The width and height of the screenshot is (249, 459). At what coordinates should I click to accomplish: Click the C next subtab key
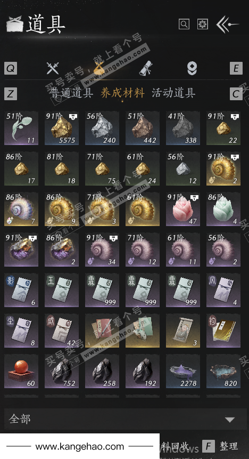tap(236, 94)
